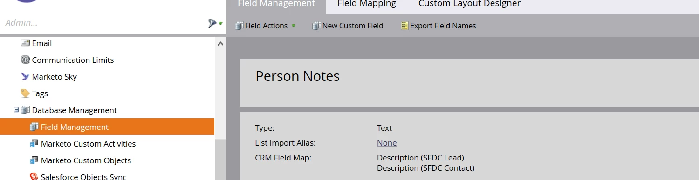Open Marketo Sky in the tree
Screen dimensions: 699x180
[55, 77]
